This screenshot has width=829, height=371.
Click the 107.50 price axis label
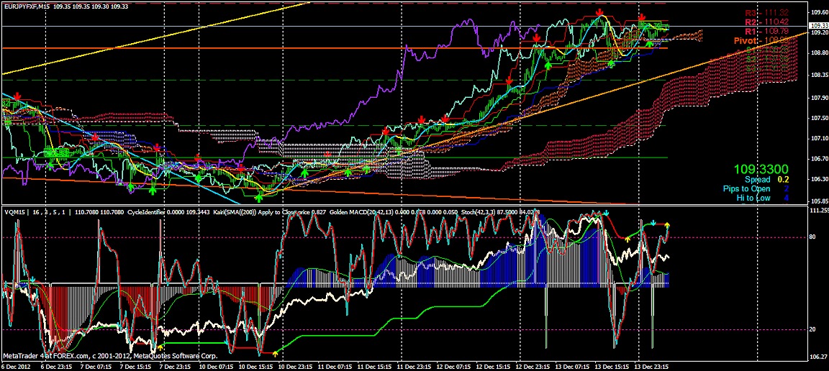(x=819, y=118)
